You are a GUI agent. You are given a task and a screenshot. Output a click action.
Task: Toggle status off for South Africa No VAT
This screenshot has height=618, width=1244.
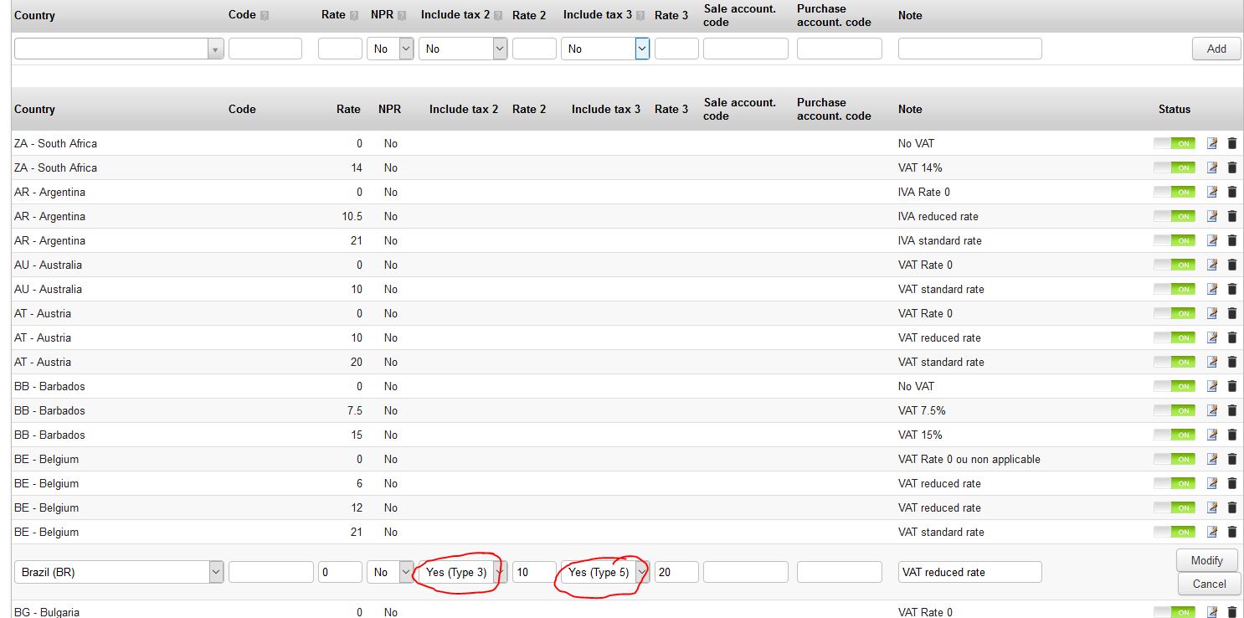point(1174,143)
